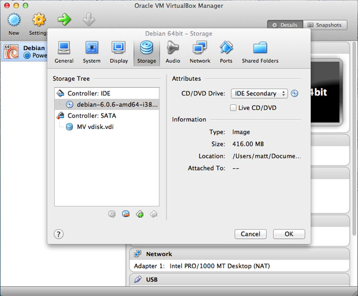The image size is (358, 296).
Task: Select Controller: IDE in the storage tree
Action: (107, 93)
